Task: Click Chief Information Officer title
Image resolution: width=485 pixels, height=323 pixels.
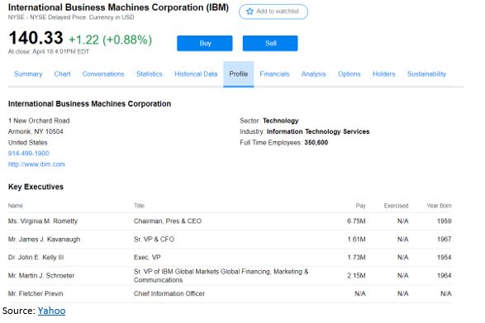Action: tap(169, 293)
